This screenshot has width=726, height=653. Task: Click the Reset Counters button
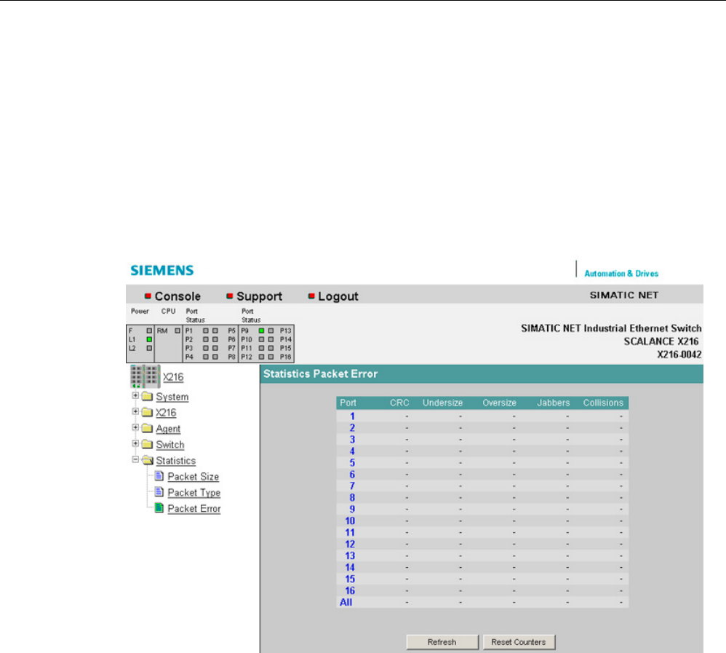coord(519,642)
